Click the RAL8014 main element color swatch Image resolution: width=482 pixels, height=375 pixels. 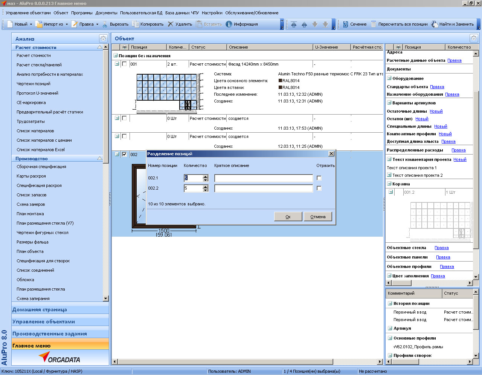pyautogui.click(x=280, y=81)
